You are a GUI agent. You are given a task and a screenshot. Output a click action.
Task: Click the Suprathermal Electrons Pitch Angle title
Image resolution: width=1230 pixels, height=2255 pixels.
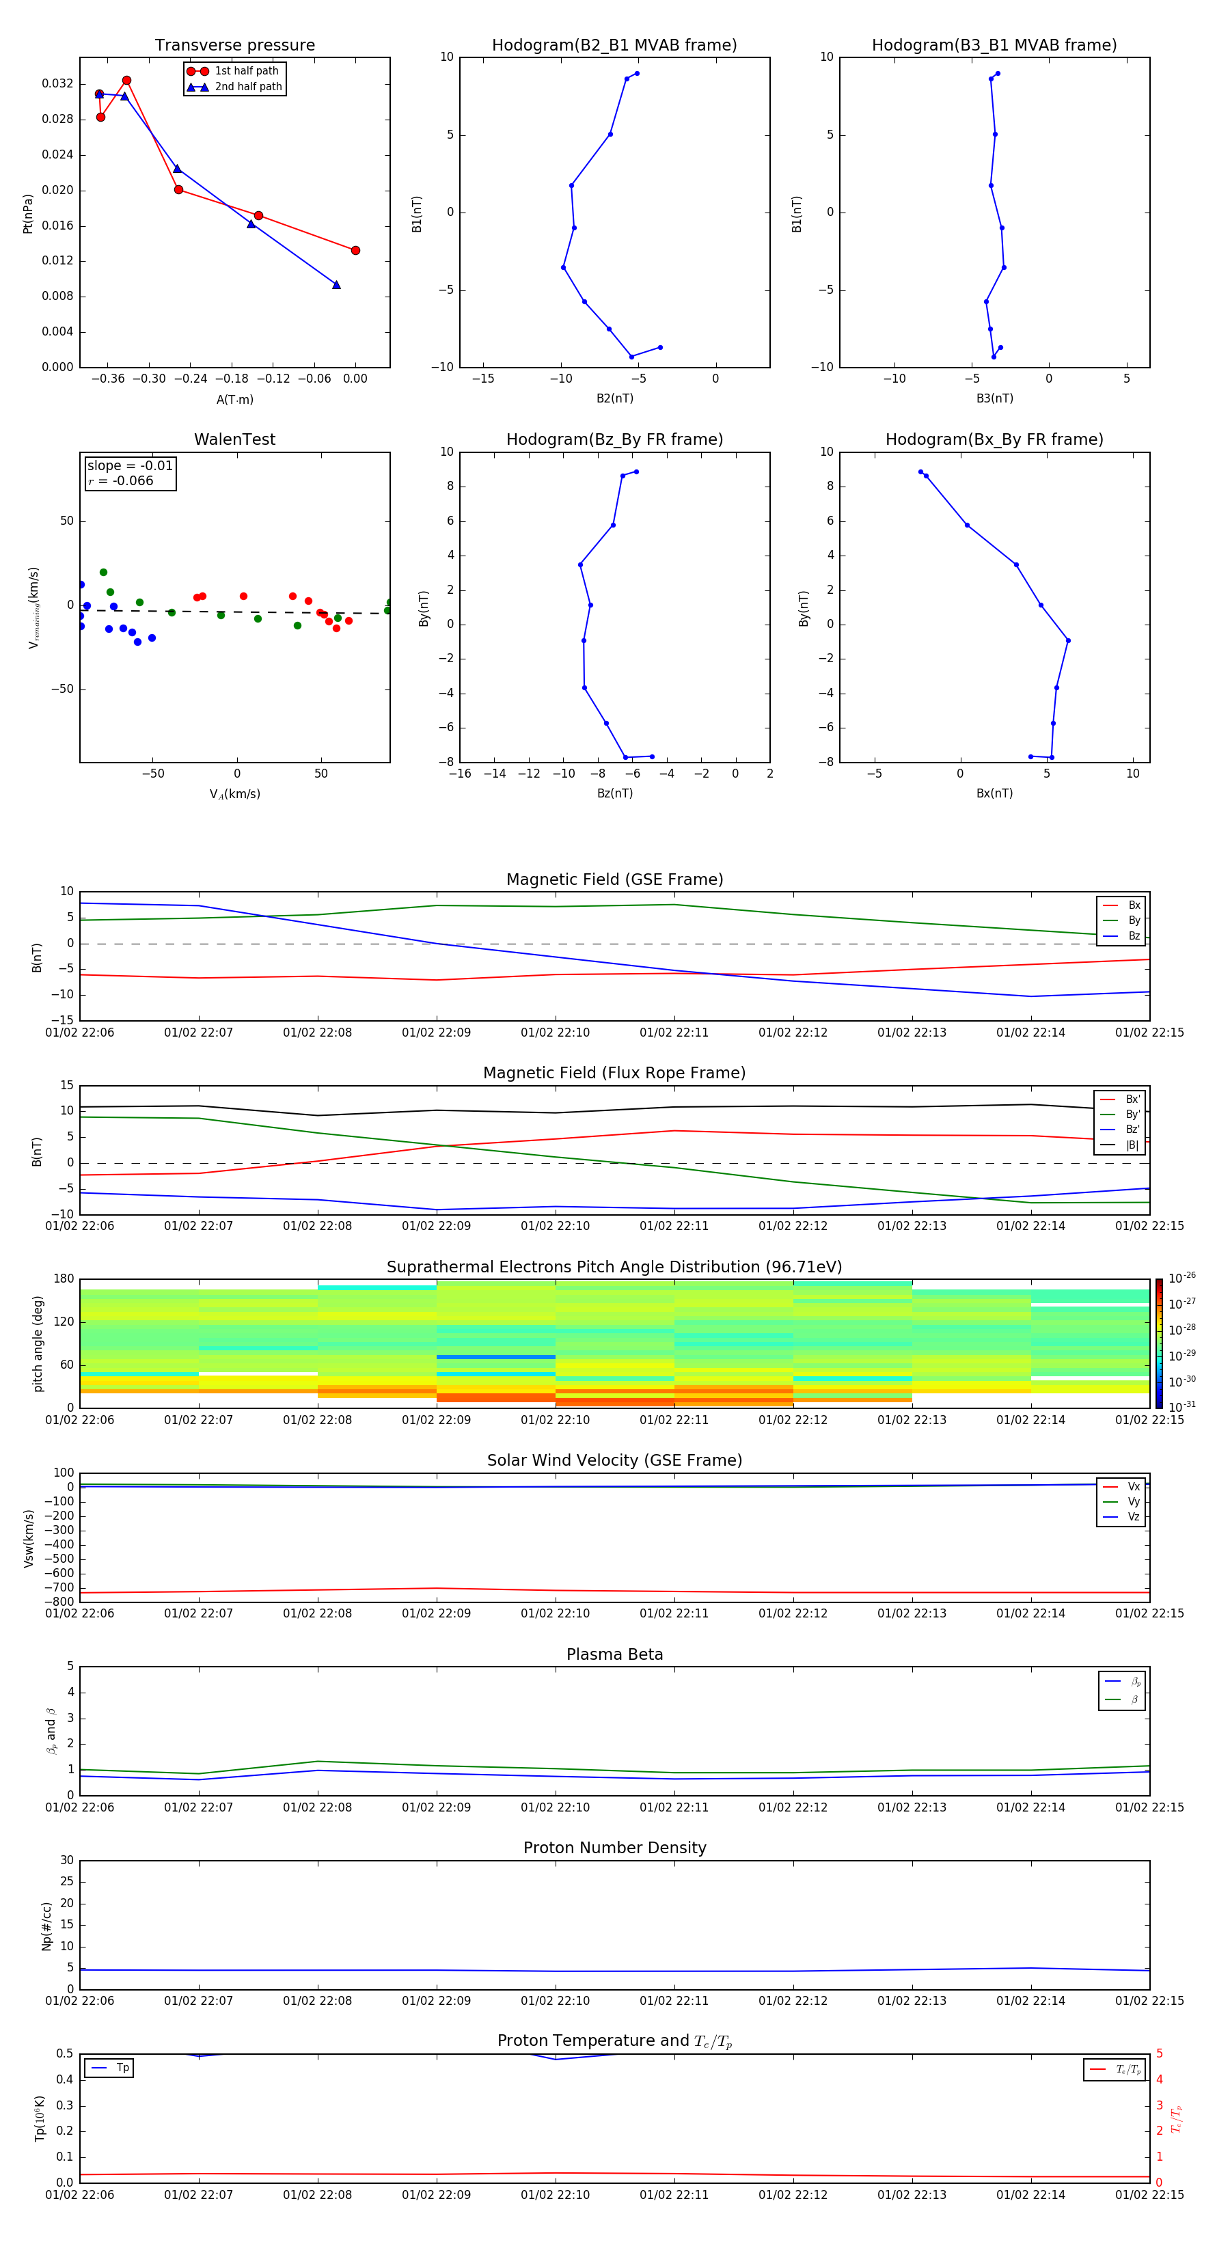point(614,1267)
